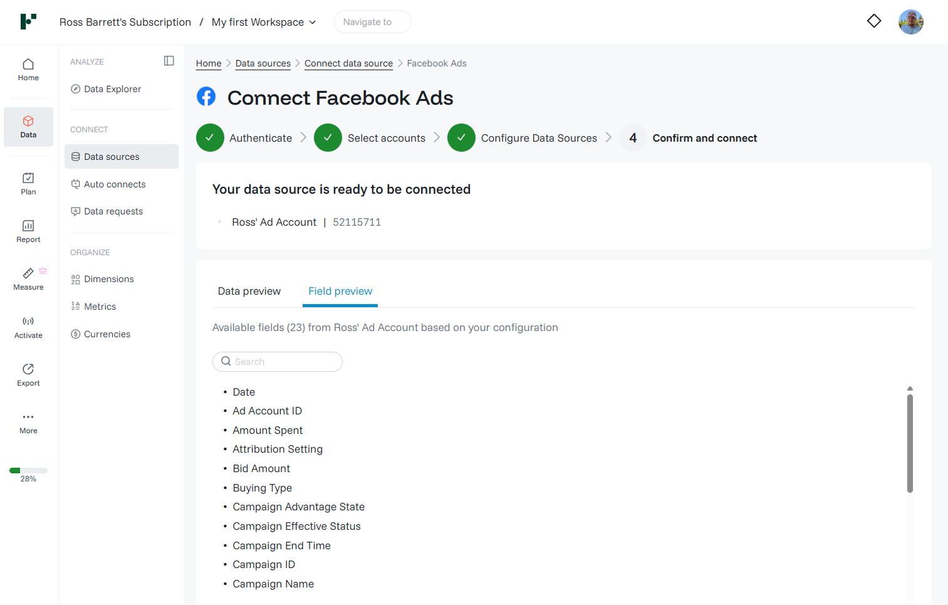
Task: Click the Facebook Ads breadcrumb text
Action: [x=437, y=63]
